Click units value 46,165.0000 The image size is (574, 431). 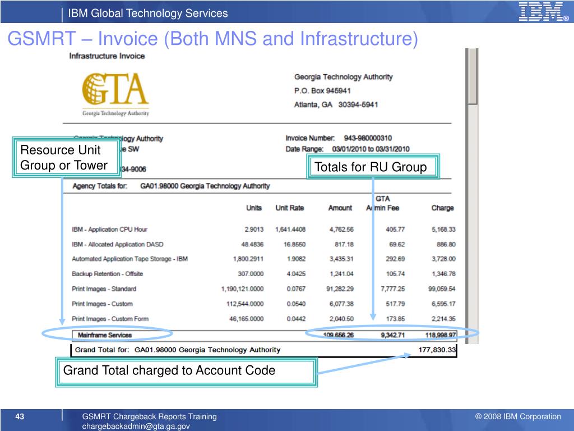[247, 319]
